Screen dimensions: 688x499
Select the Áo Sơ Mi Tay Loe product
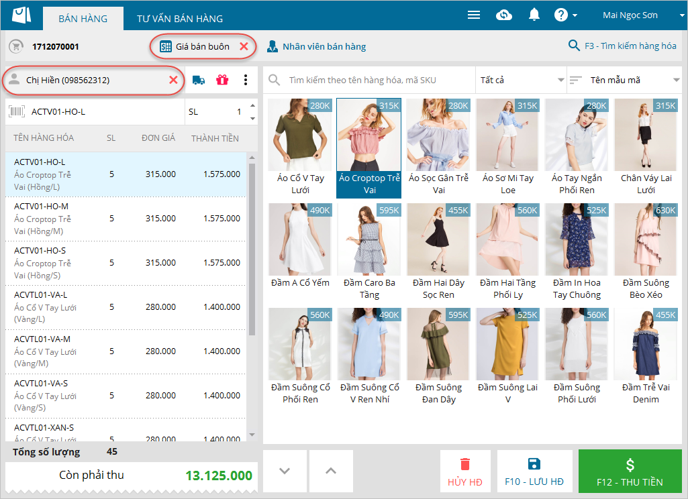pos(507,148)
